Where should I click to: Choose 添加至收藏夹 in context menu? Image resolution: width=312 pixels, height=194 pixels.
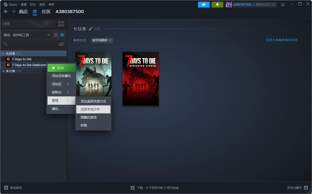(61, 76)
